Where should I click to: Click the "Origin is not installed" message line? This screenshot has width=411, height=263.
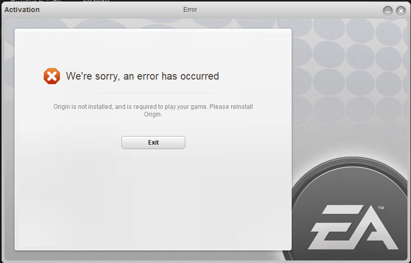point(153,107)
